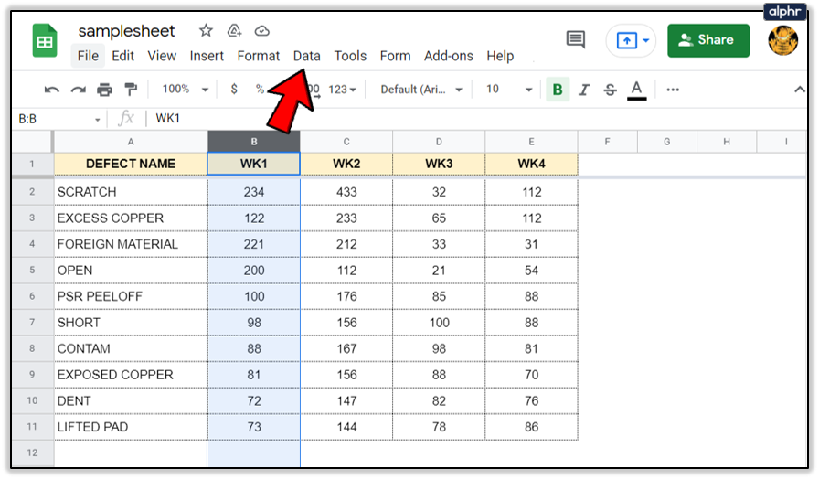Open the font family dropdown

pos(420,90)
